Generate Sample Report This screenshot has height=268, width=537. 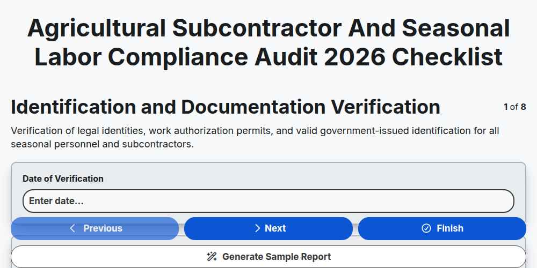(x=268, y=257)
